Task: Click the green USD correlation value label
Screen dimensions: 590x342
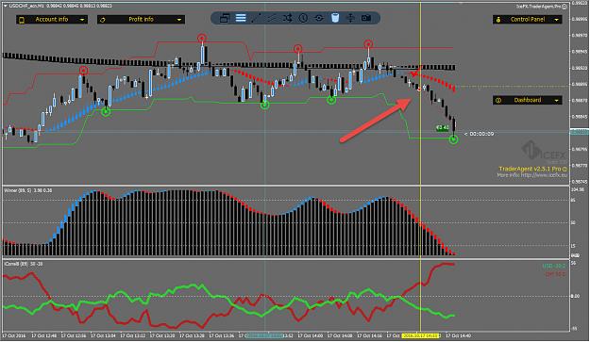Action: [x=553, y=267]
